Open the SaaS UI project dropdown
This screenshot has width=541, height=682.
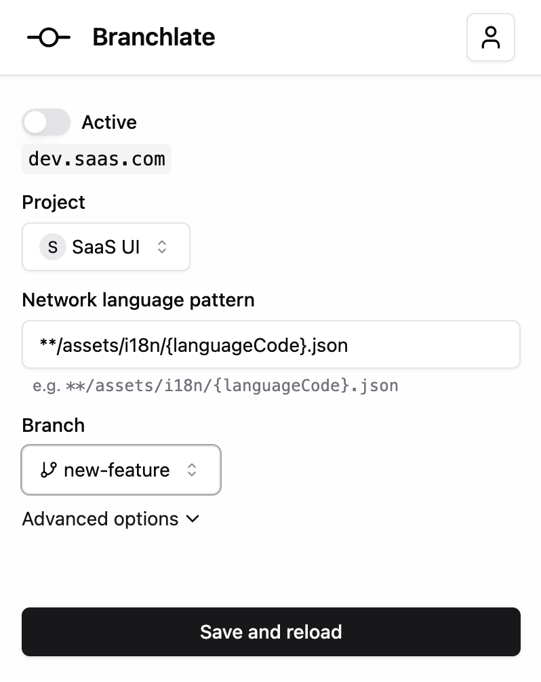106,247
